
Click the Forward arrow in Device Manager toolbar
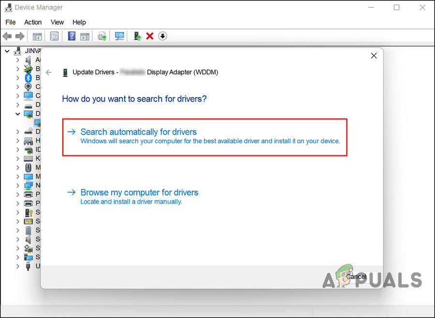[x=20, y=36]
